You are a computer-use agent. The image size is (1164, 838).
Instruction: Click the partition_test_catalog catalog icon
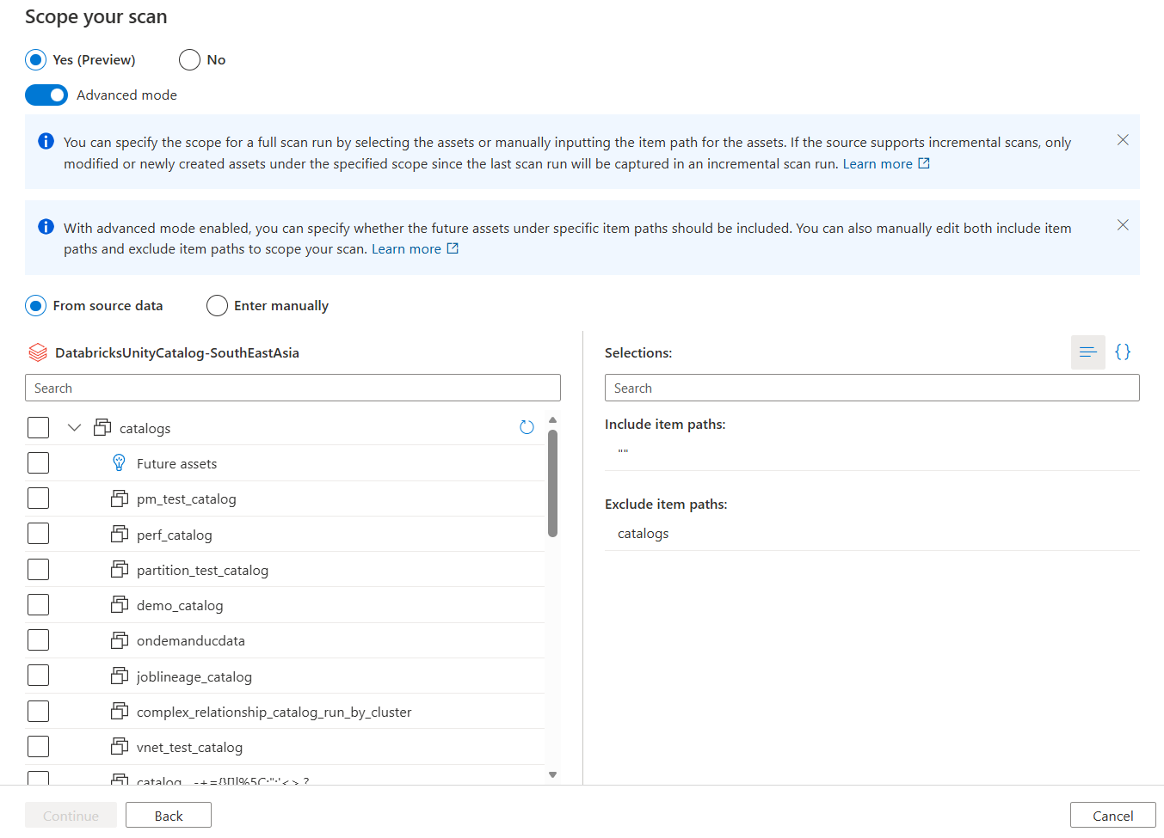(120, 570)
